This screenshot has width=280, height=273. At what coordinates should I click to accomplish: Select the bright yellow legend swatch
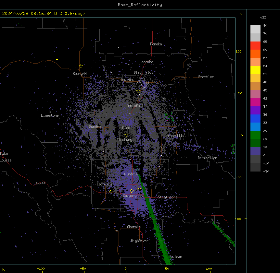(x=255, y=70)
